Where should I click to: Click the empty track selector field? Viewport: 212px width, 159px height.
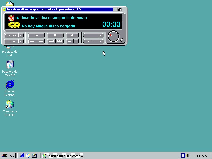91,35
